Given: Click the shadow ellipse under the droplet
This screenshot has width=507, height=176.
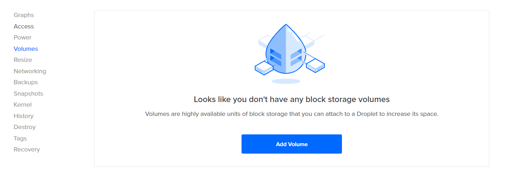Looking at the screenshot, I should pos(286,81).
